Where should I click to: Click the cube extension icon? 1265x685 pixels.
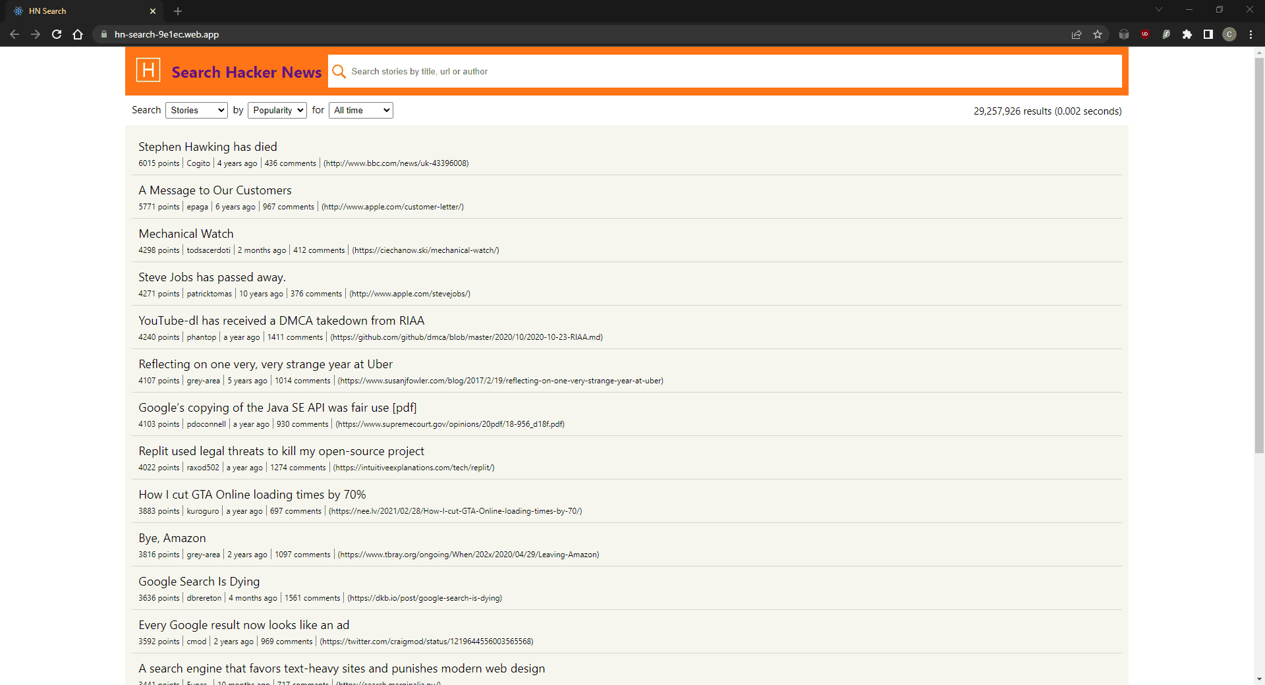point(1124,34)
